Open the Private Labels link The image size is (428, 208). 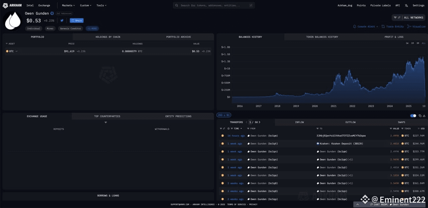381,5
